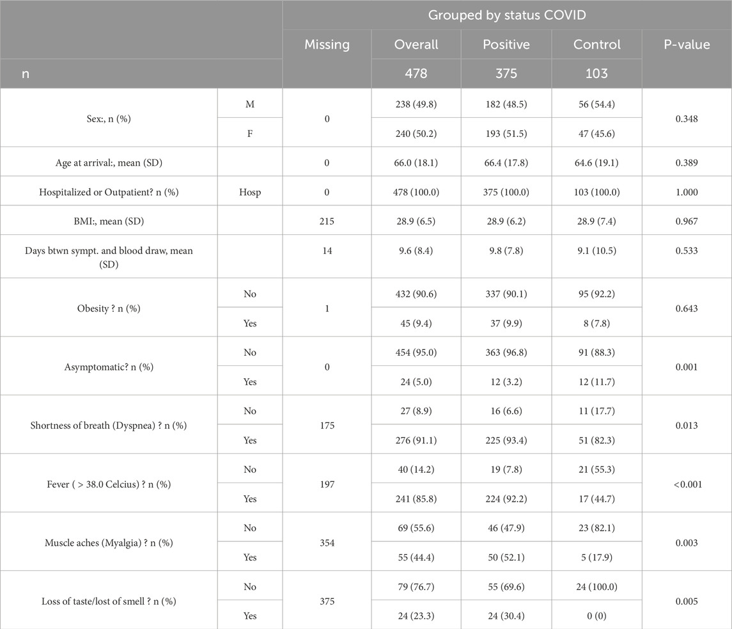
Task: Select the "Positive" column header
Action: (506, 45)
